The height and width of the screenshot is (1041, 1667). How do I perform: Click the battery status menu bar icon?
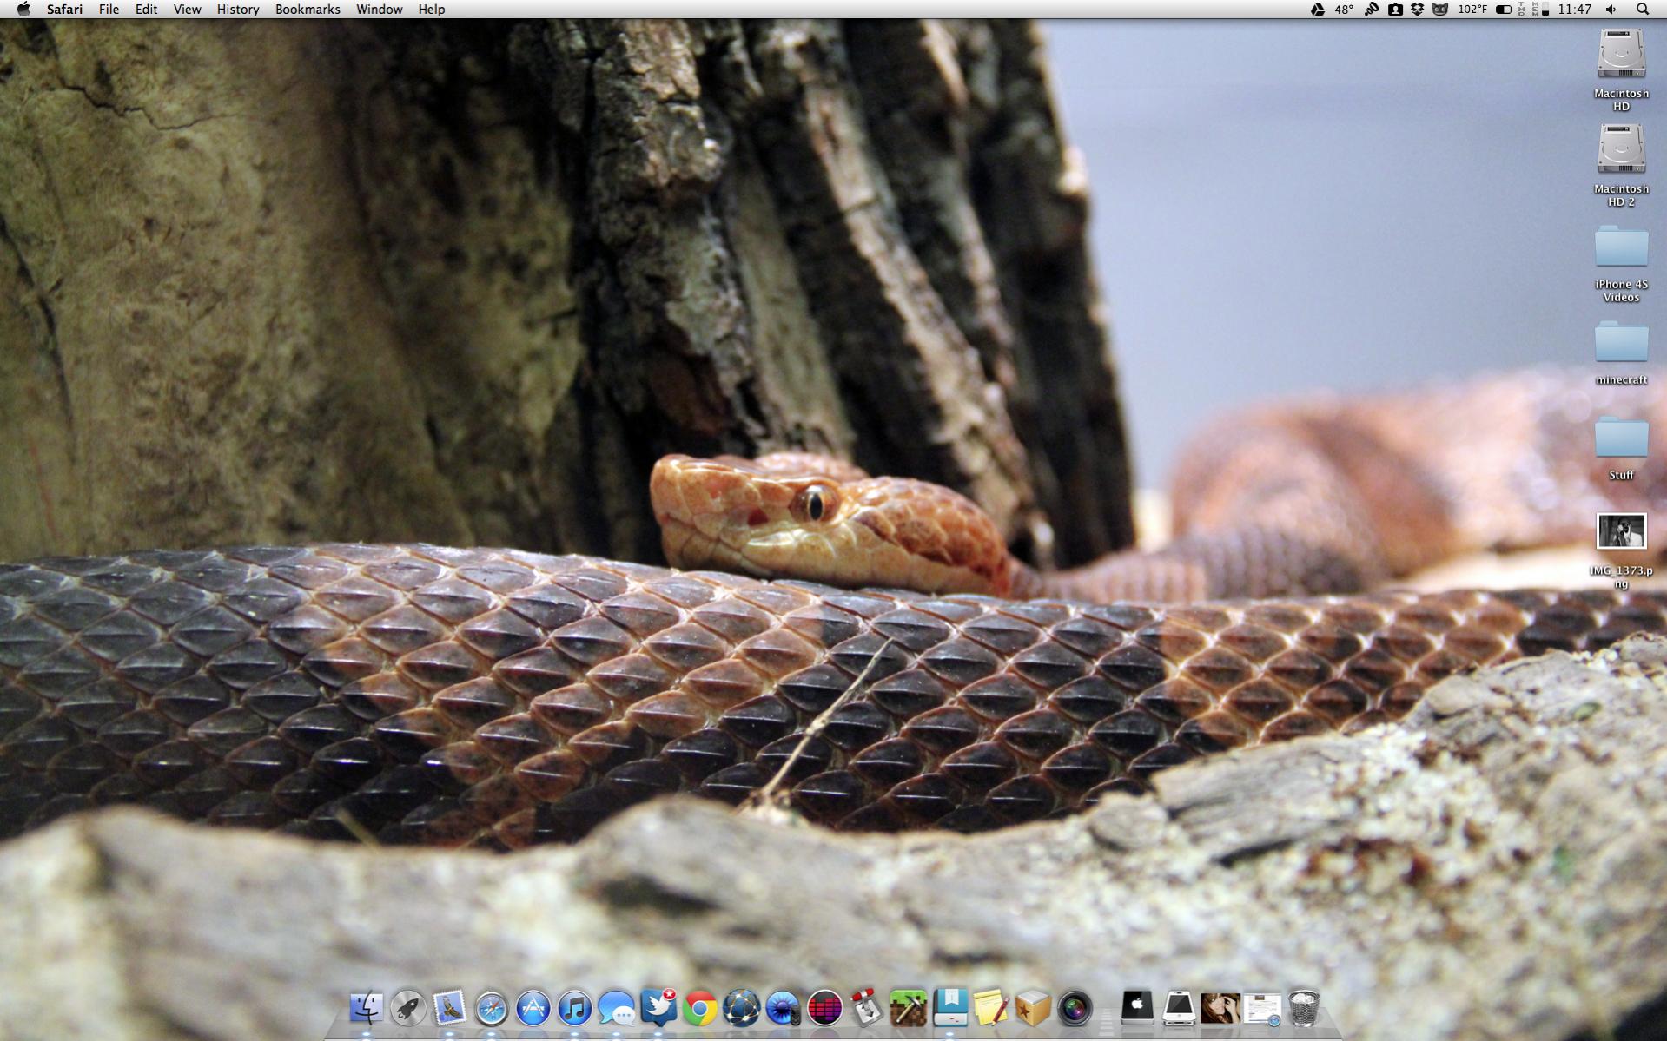click(x=1504, y=10)
